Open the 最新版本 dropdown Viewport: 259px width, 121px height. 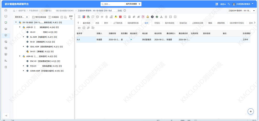[22, 17]
